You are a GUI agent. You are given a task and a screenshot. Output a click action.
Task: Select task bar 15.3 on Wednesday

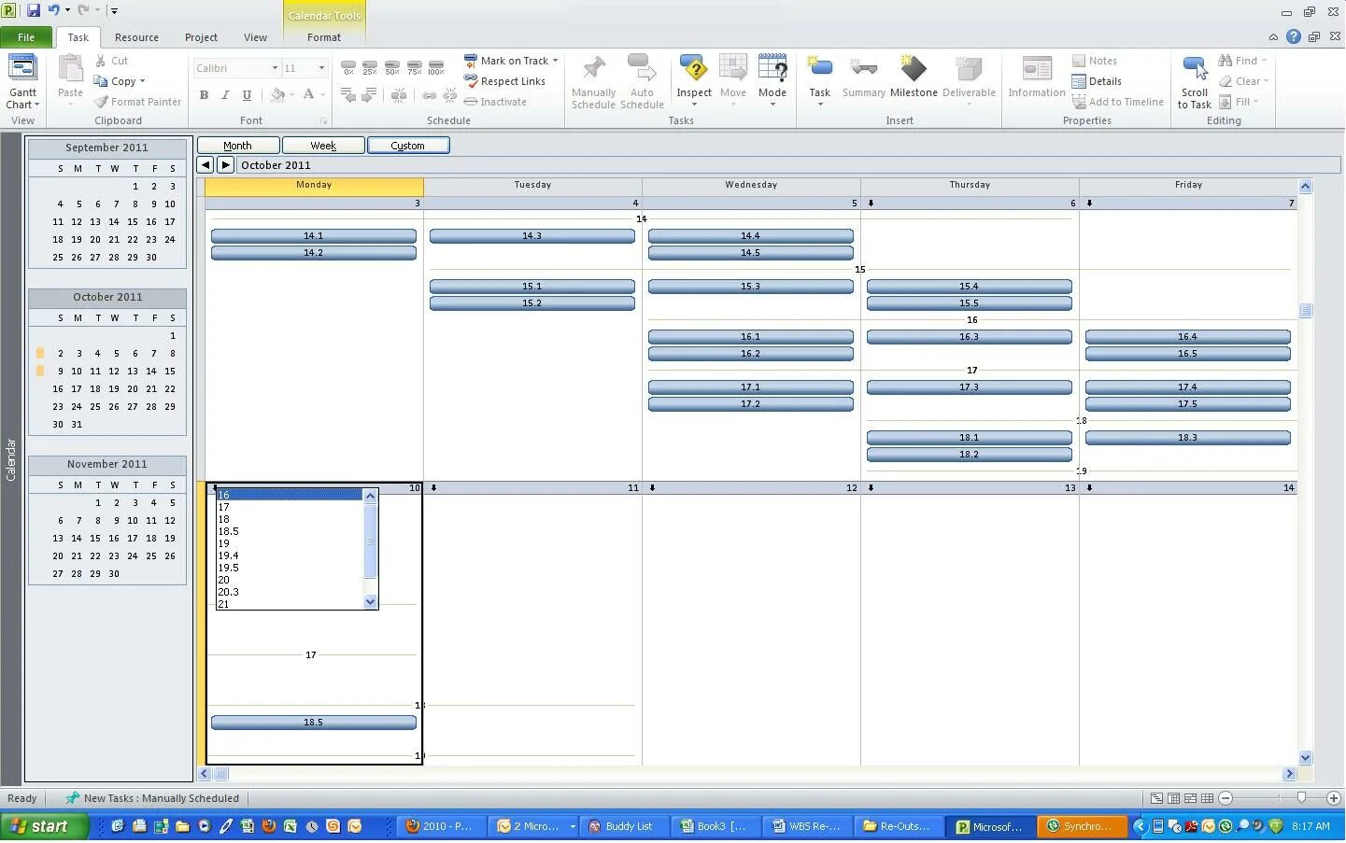tap(751, 287)
